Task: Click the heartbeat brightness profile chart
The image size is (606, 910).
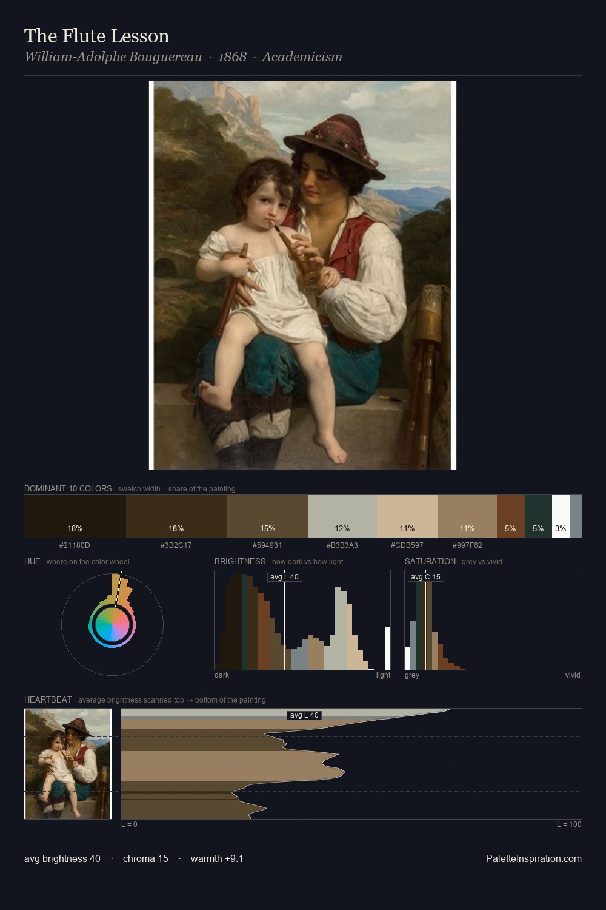Action: coord(351,764)
